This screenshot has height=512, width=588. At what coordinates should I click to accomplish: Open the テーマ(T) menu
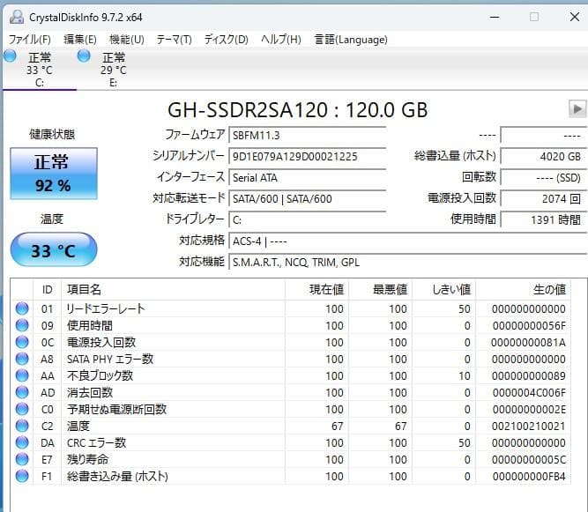(x=174, y=40)
